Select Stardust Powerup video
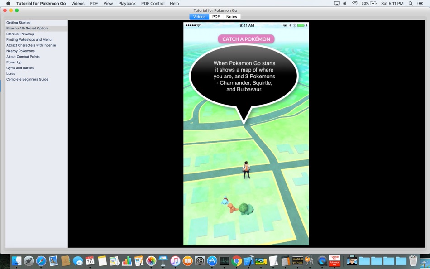430x269 pixels. (37, 34)
